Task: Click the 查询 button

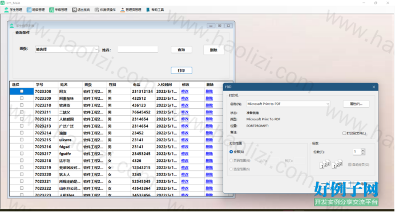Action: click(182, 50)
